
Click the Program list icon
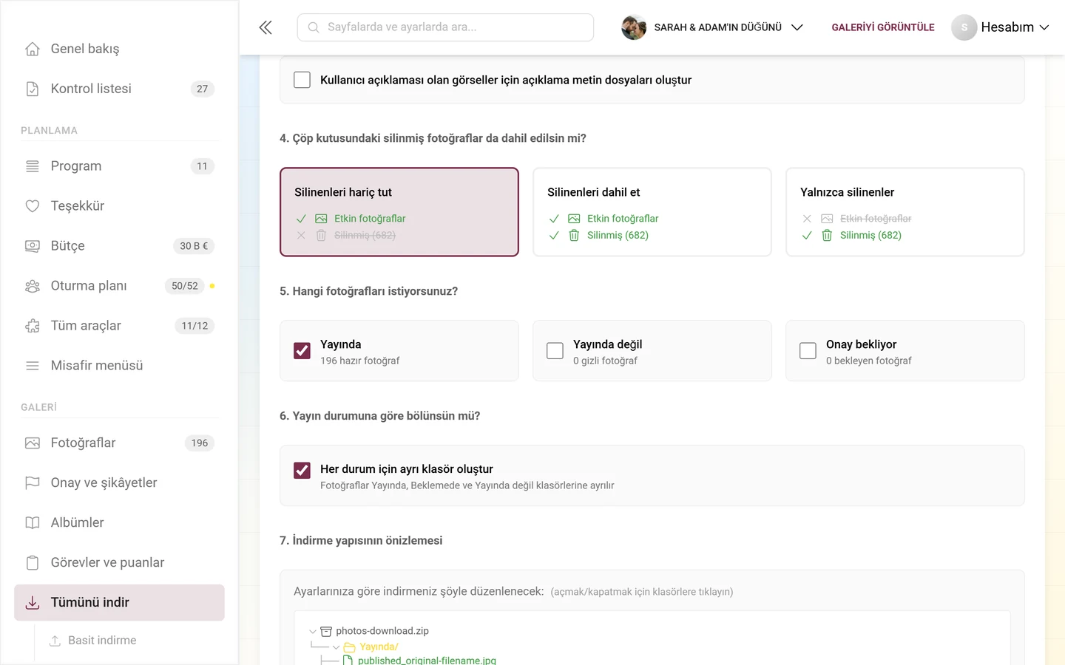tap(33, 166)
